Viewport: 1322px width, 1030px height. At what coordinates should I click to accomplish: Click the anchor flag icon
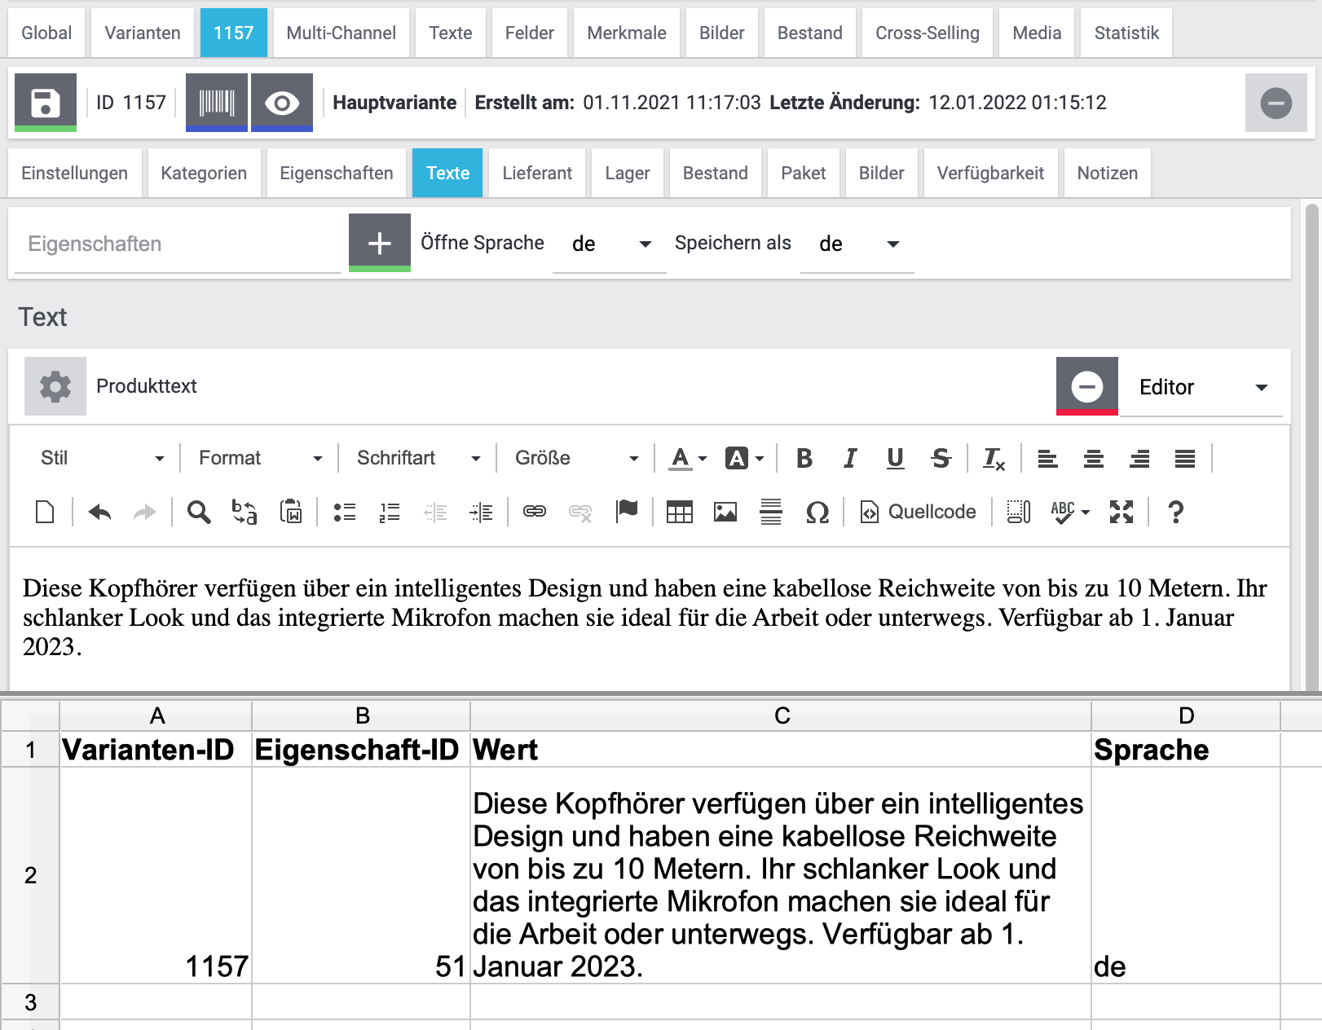coord(627,512)
